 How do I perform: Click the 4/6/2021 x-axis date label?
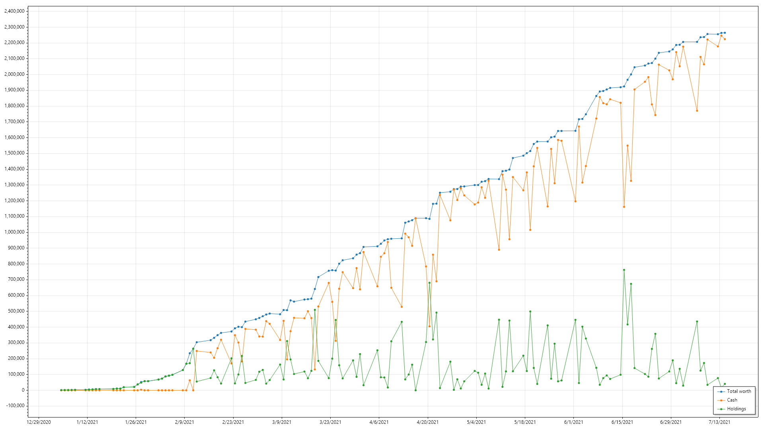[x=379, y=422]
